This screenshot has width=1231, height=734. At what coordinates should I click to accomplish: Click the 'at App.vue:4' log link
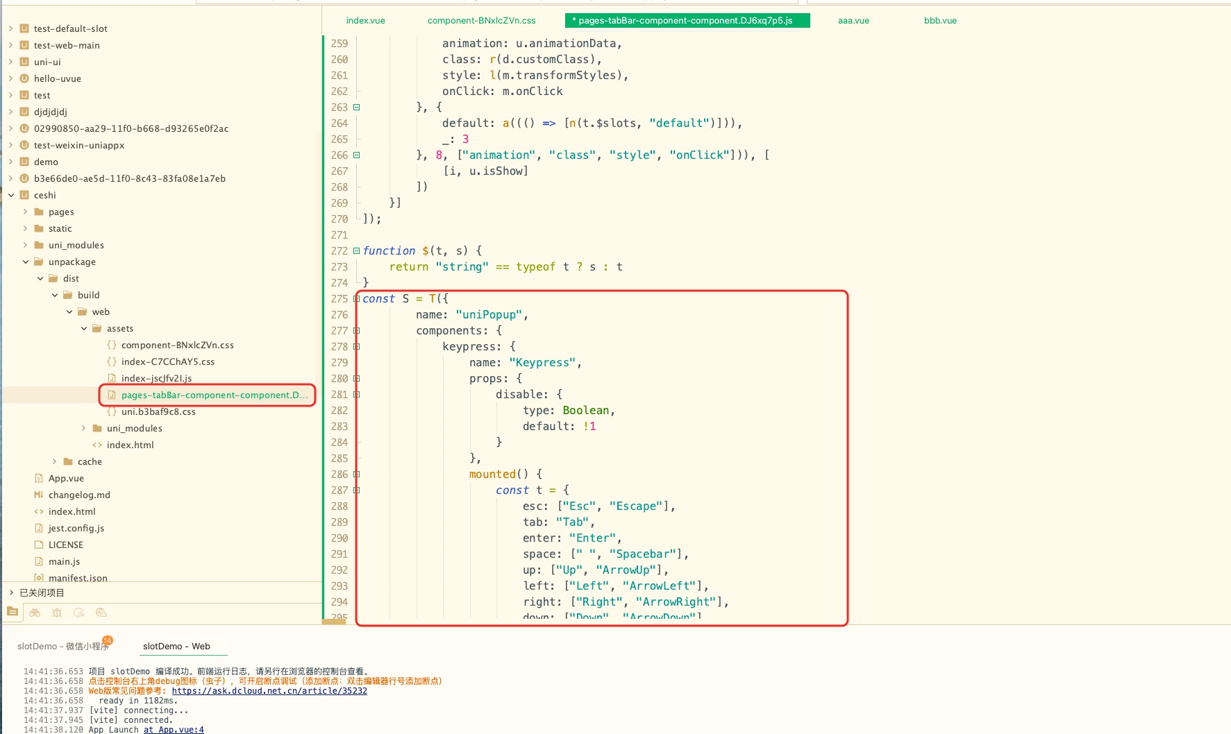point(174,729)
